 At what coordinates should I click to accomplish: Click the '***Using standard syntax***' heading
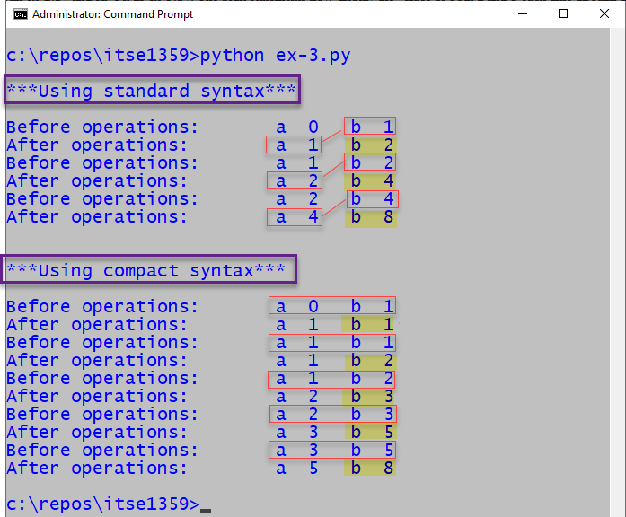150,91
